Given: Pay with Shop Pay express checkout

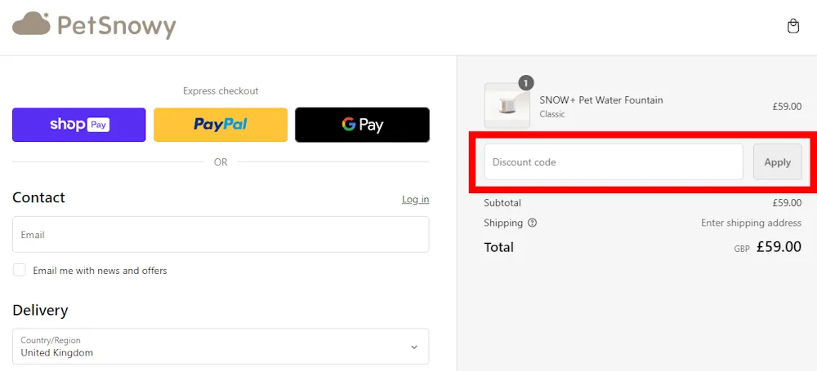Looking at the screenshot, I should tap(79, 125).
